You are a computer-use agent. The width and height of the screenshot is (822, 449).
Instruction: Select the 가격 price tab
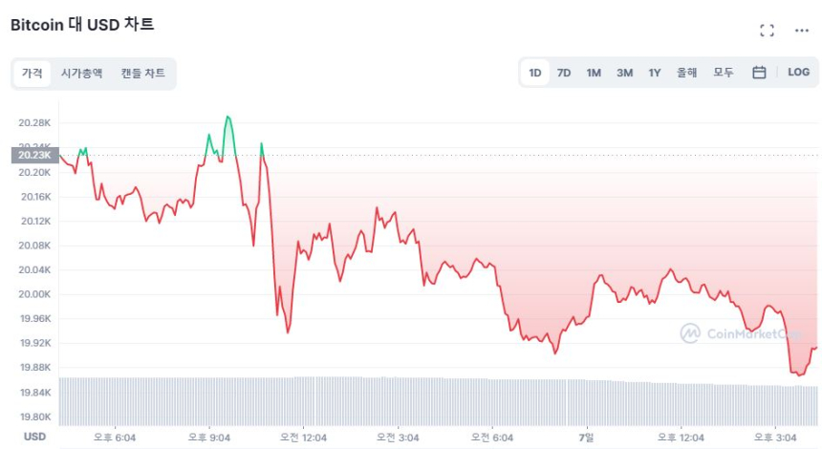point(32,74)
